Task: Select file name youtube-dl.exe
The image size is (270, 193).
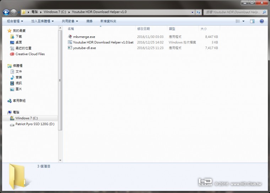Action: pyautogui.click(x=85, y=48)
